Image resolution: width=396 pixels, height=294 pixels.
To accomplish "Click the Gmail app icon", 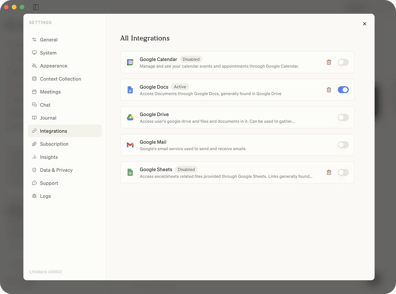I will [130, 145].
